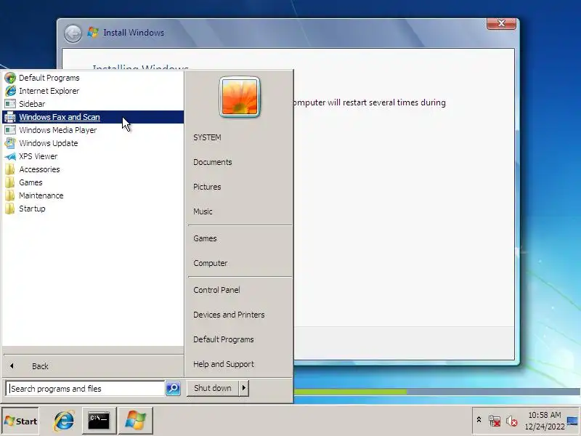Open Command Prompt taskbar button
Image resolution: width=581 pixels, height=436 pixels.
tap(99, 421)
